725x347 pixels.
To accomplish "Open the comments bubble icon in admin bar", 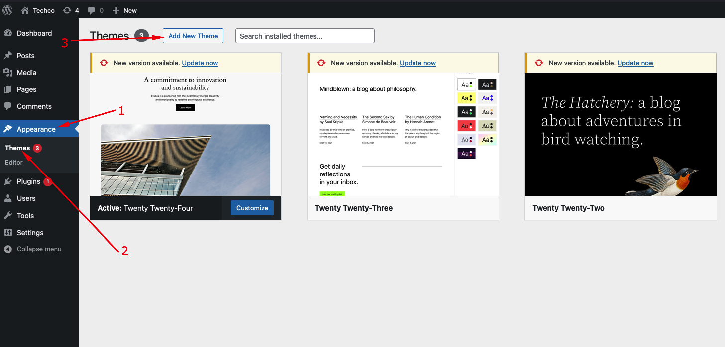I will coord(92,10).
